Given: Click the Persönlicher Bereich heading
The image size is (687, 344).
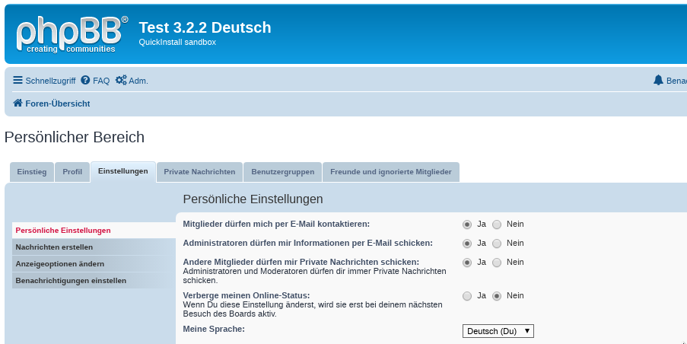Looking at the screenshot, I should tap(75, 137).
